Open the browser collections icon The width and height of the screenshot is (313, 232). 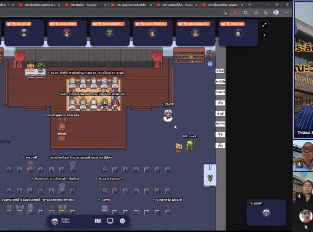tap(265, 12)
